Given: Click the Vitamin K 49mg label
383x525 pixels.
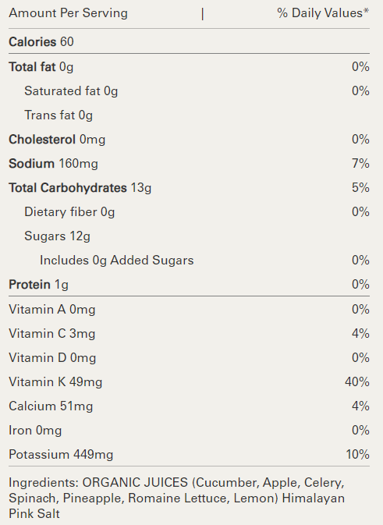Looking at the screenshot, I should (55, 382).
